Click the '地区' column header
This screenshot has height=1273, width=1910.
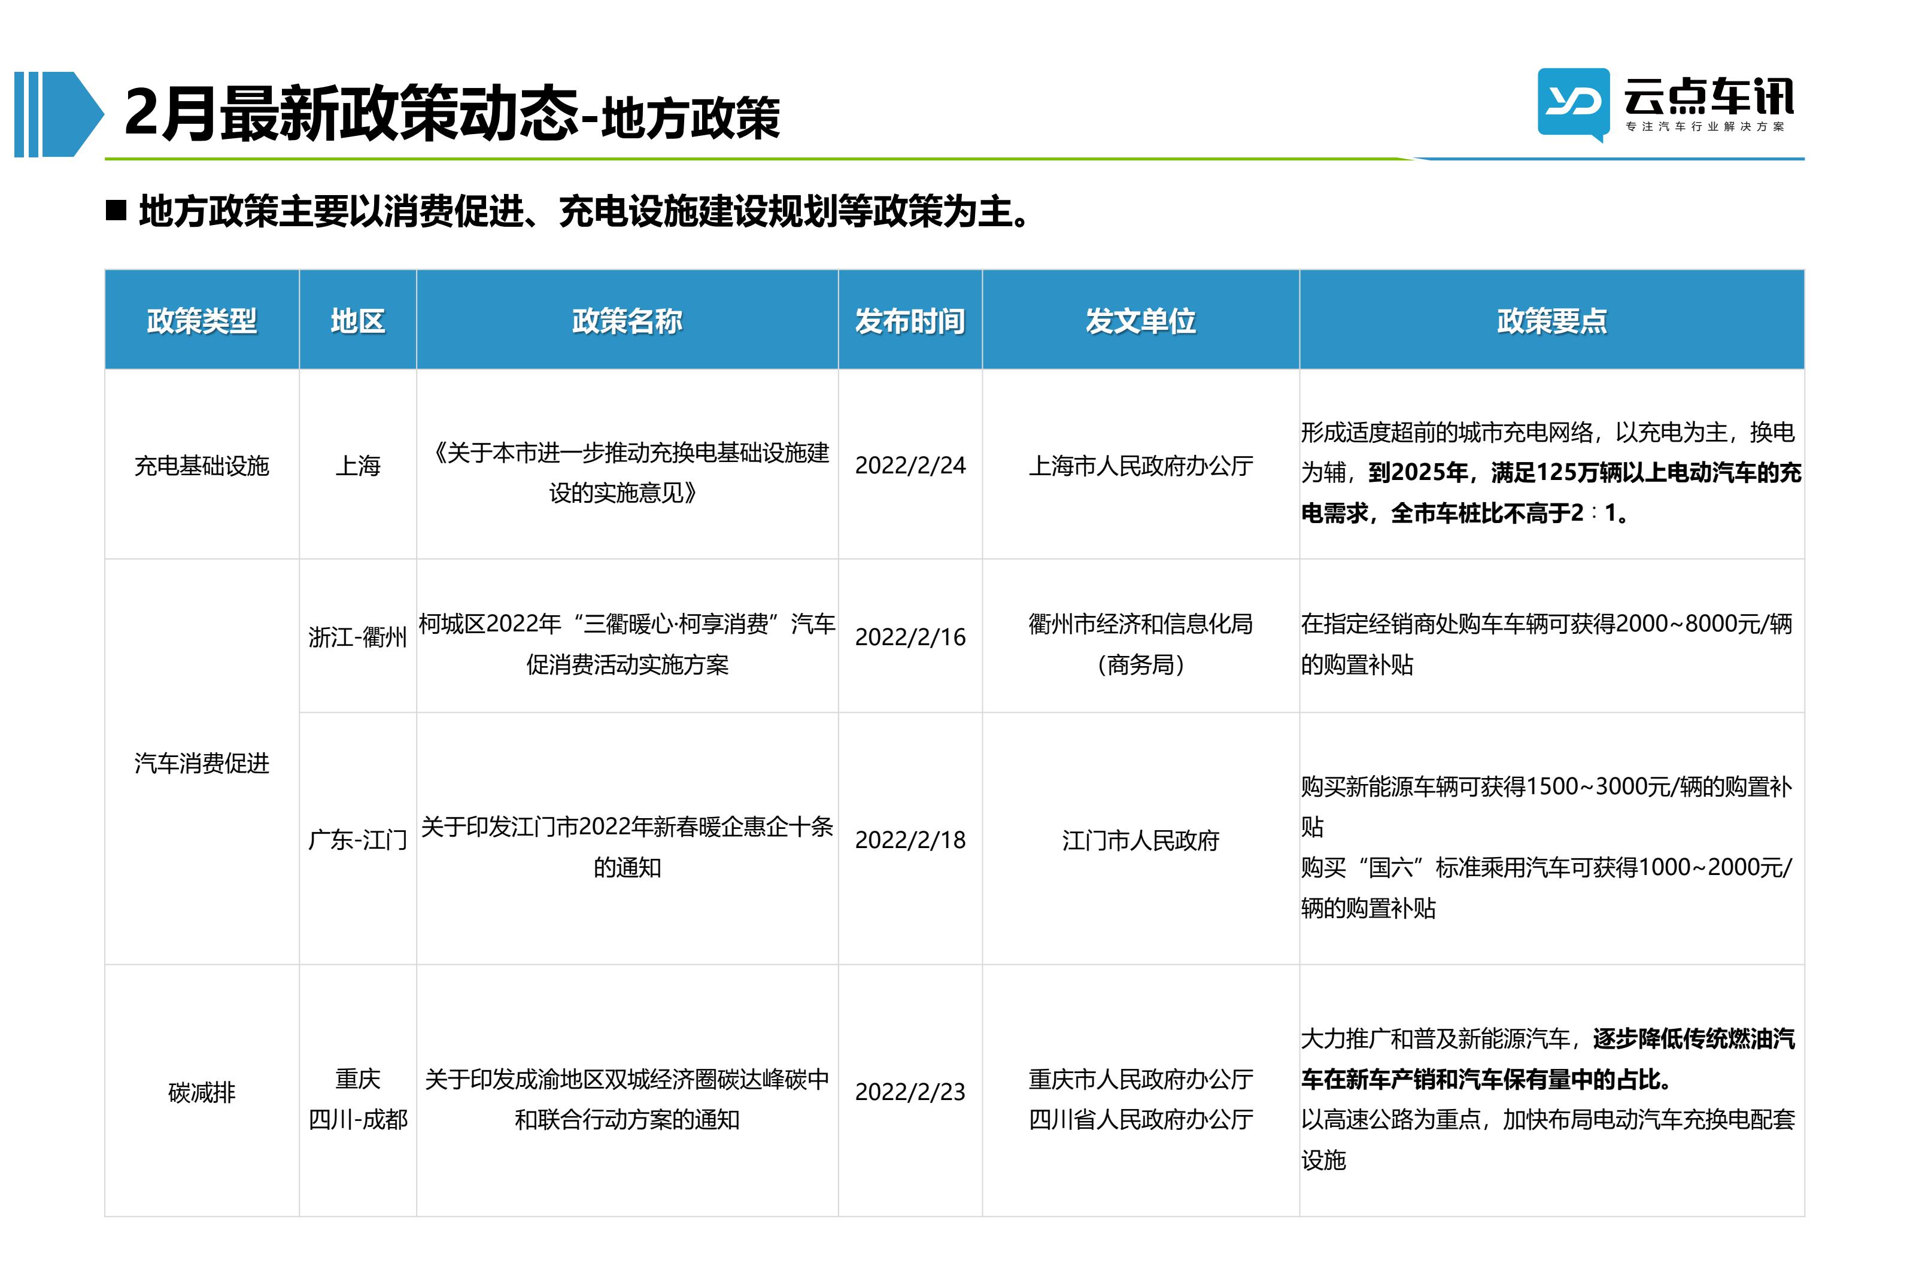pyautogui.click(x=357, y=321)
